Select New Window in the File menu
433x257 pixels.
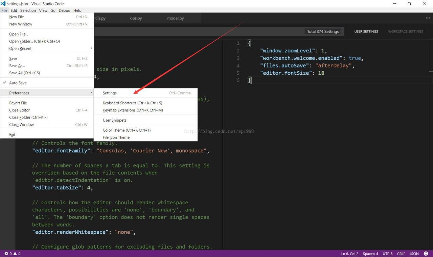click(x=47, y=24)
